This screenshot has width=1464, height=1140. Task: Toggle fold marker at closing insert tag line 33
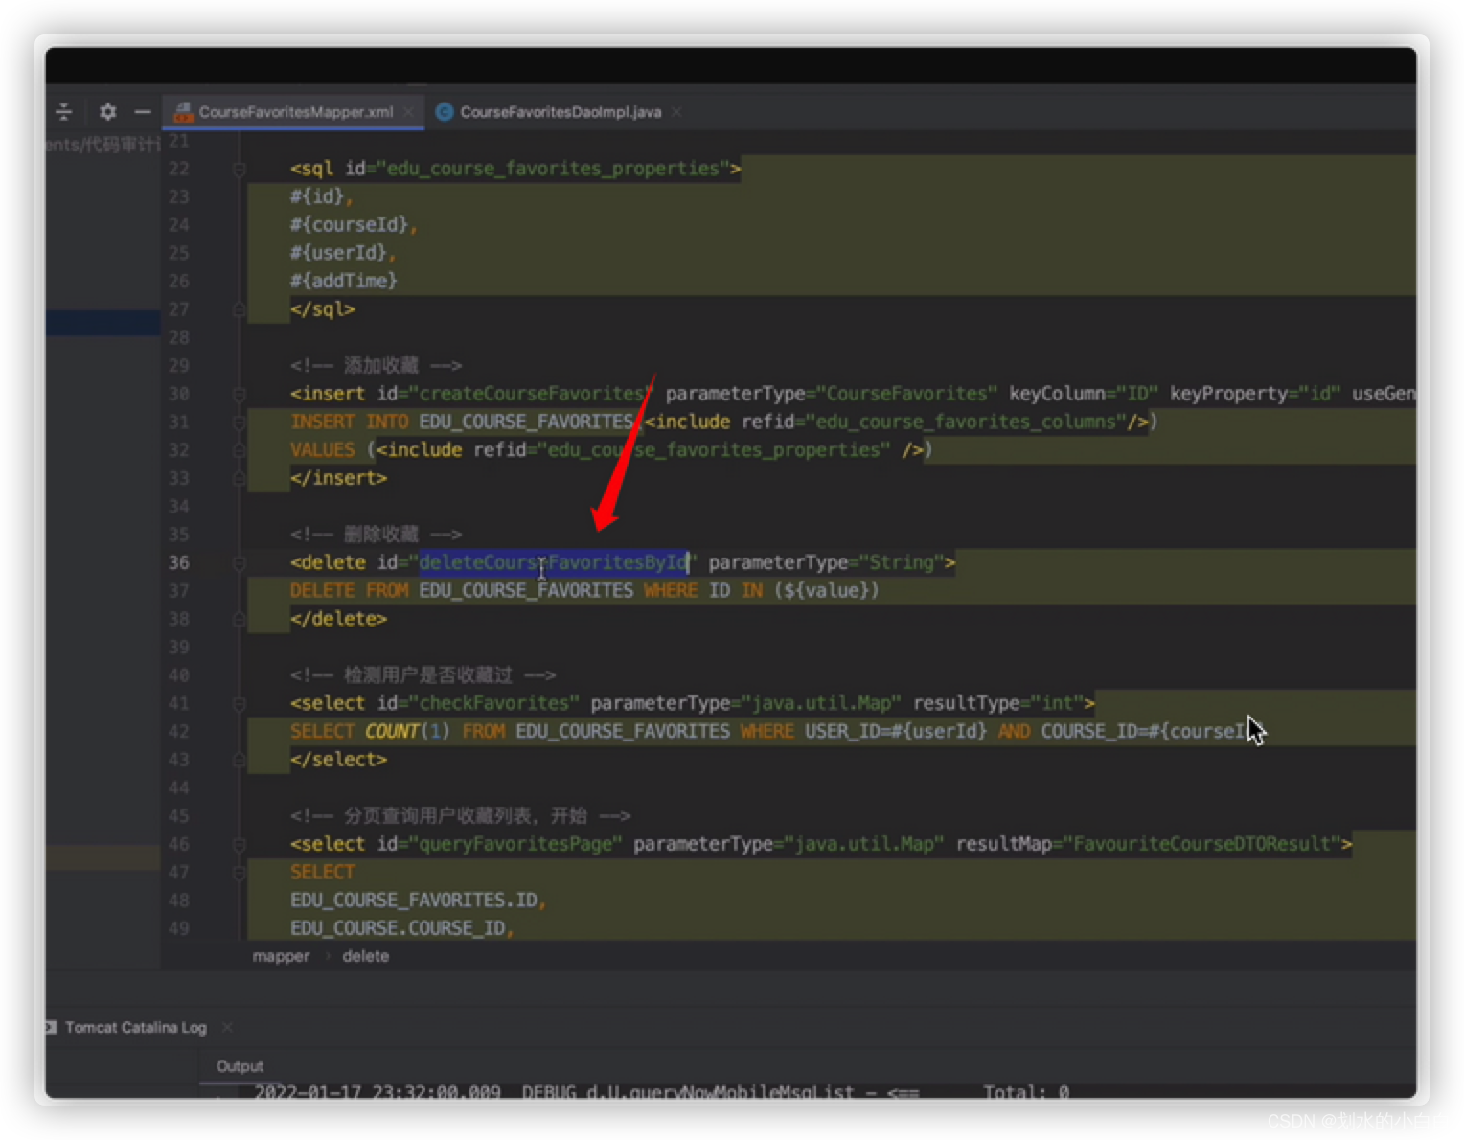(240, 478)
